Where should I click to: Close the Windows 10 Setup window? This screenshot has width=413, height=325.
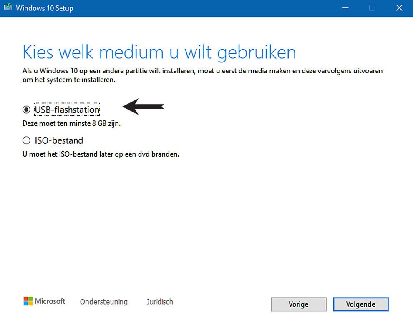[399, 8]
